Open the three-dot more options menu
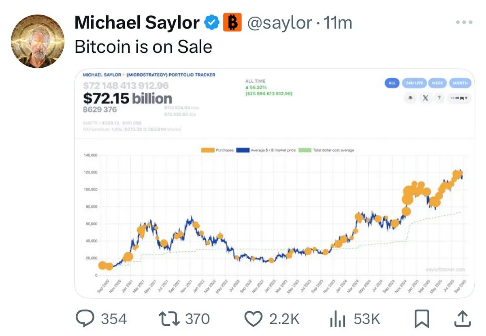486x336 pixels. [x=464, y=23]
